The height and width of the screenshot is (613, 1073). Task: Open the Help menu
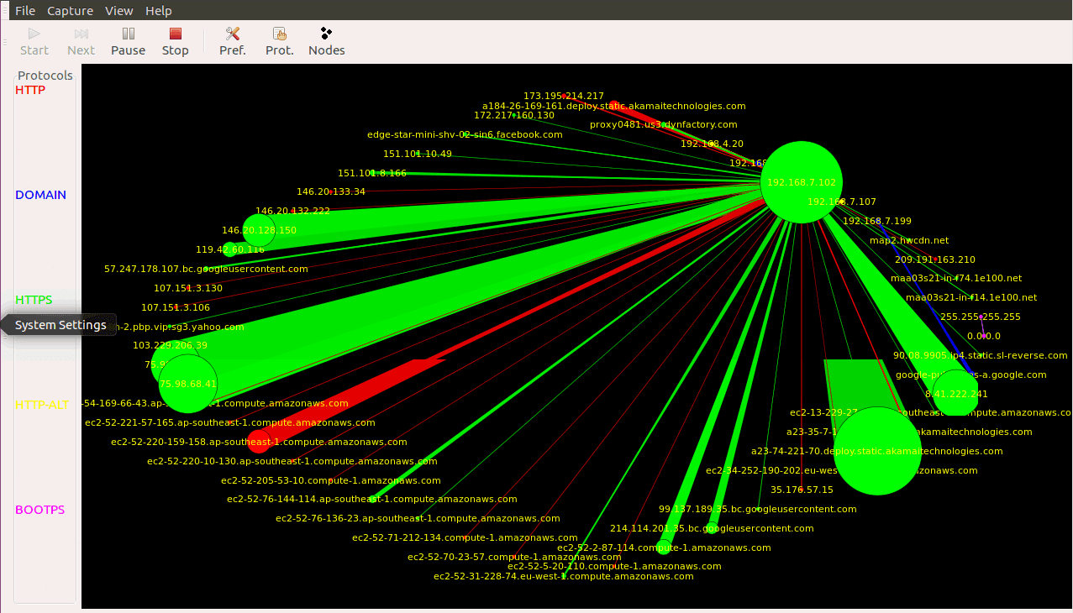coord(158,10)
